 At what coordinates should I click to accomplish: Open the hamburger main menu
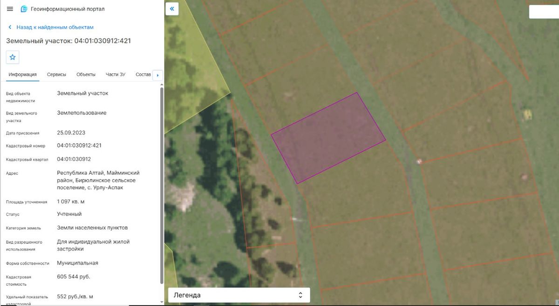[x=10, y=9]
